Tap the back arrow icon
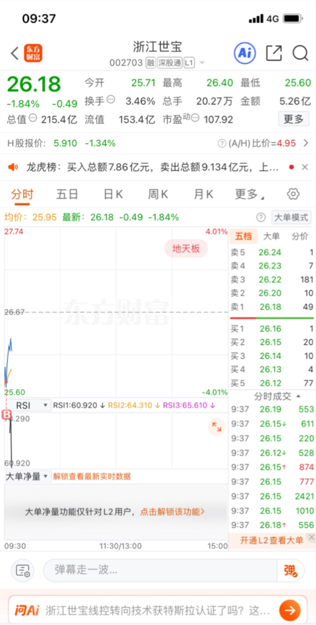The image size is (316, 625). click(14, 53)
